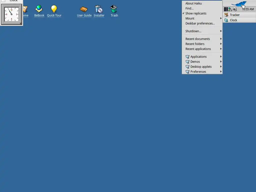Select the User Guide book icon
Image resolution: width=256 pixels, height=192 pixels.
[x=84, y=9]
